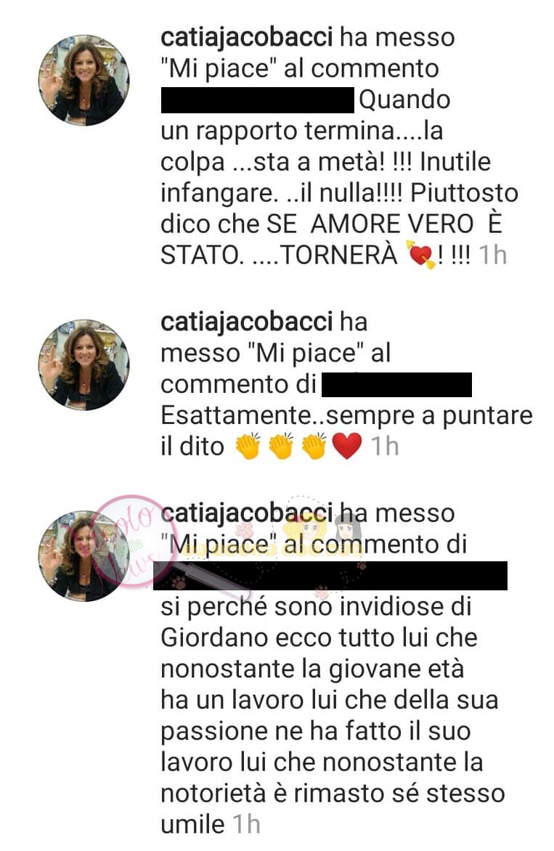Image resolution: width=554 pixels, height=851 pixels.
Task: Open catiajacobacci username in the Giordano notification
Action: [247, 513]
